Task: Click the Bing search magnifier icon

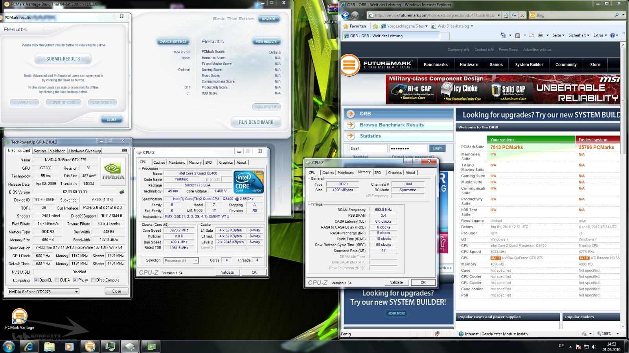Action: click(x=617, y=15)
